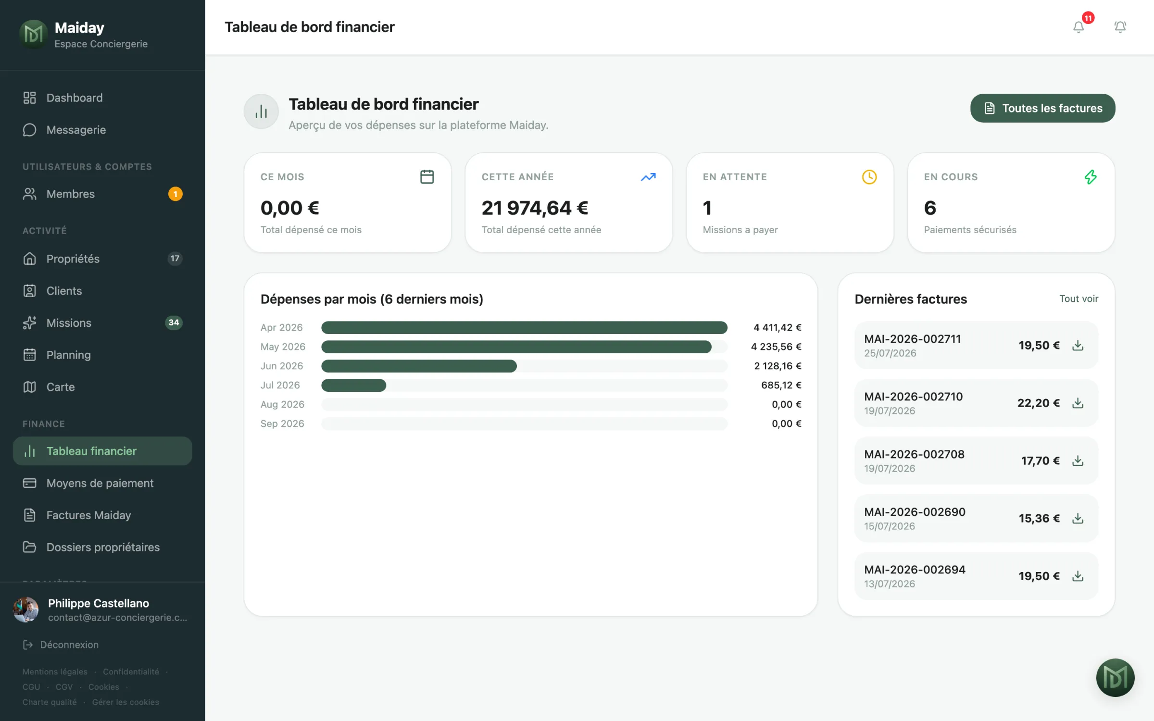Open Charte qualité link
Image resolution: width=1154 pixels, height=721 pixels.
click(50, 702)
